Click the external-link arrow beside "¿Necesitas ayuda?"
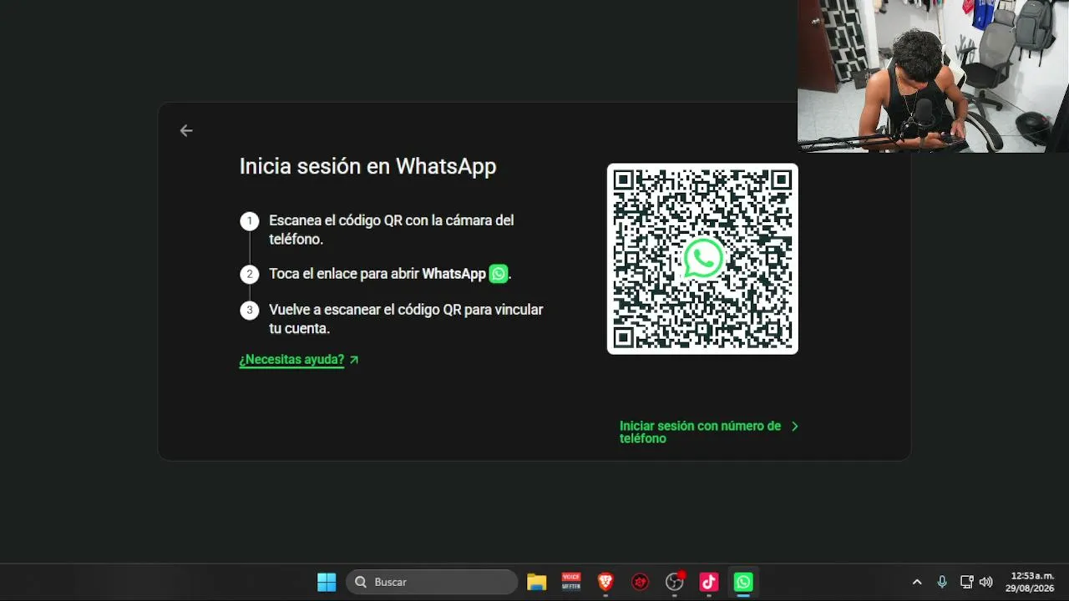The image size is (1069, 601). 354,360
